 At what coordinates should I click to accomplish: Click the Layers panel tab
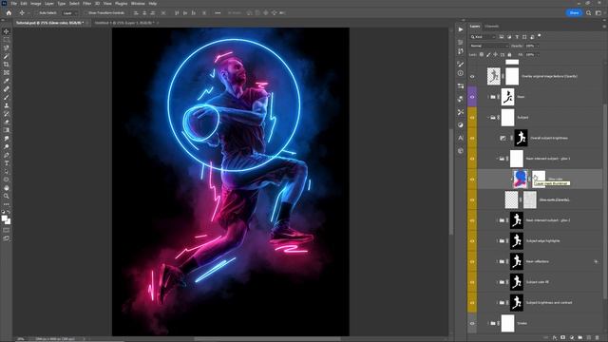point(475,27)
